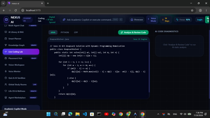Viewport: 210px width, 118px height.
Task: Open Global Study Rooms
Action: tap(21, 84)
